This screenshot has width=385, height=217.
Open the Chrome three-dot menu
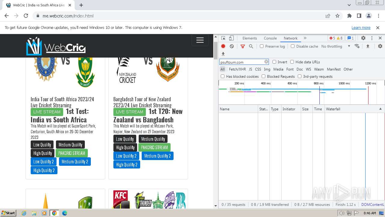pos(378,16)
